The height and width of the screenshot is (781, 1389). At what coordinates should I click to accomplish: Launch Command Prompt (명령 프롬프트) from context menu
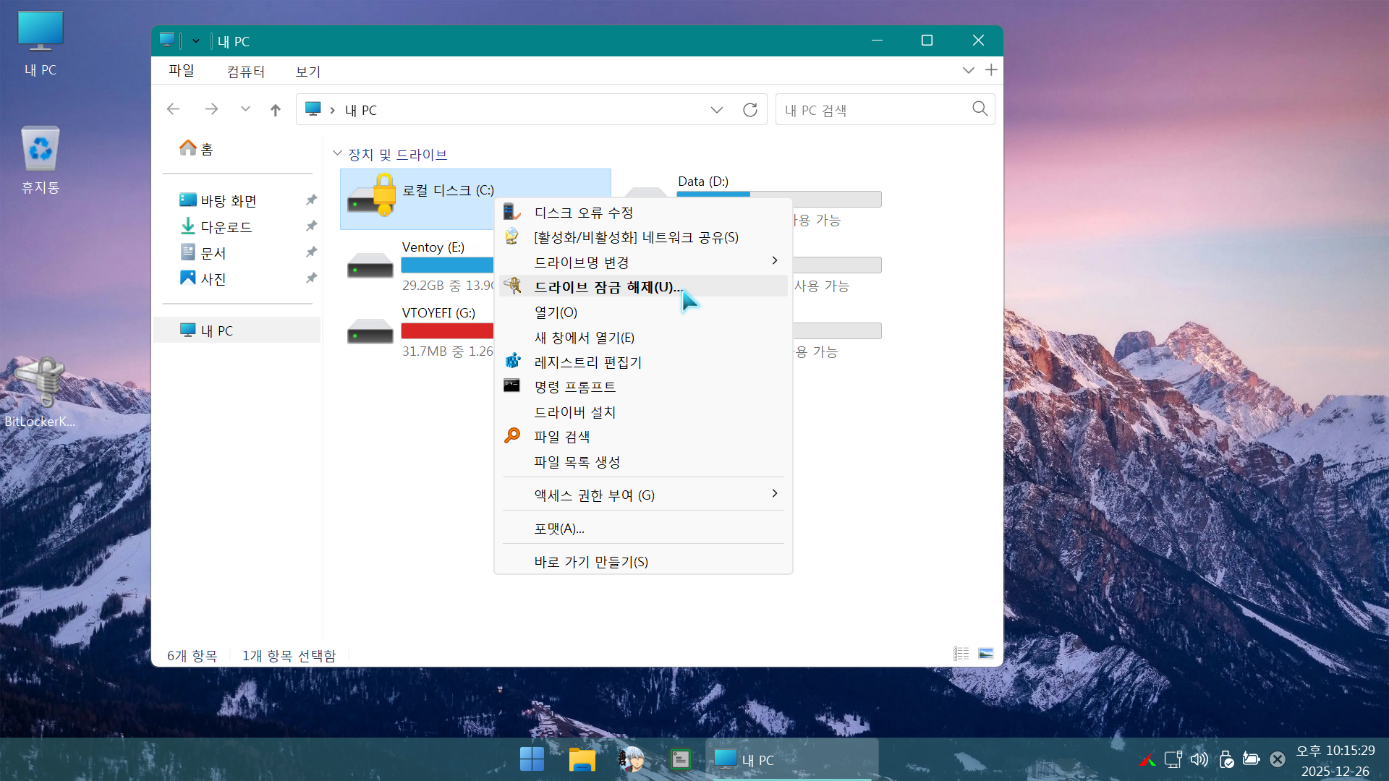[x=574, y=387]
